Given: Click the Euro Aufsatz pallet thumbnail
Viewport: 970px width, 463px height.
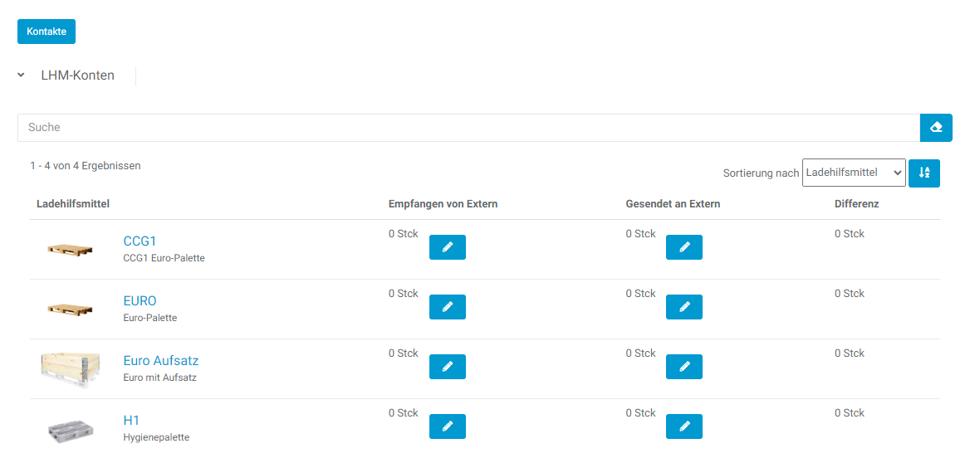Looking at the screenshot, I should 70,368.
